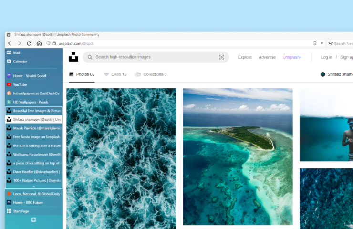353x229 pixels.
Task: Open the bookmark dropdown arrow
Action: pos(322,43)
